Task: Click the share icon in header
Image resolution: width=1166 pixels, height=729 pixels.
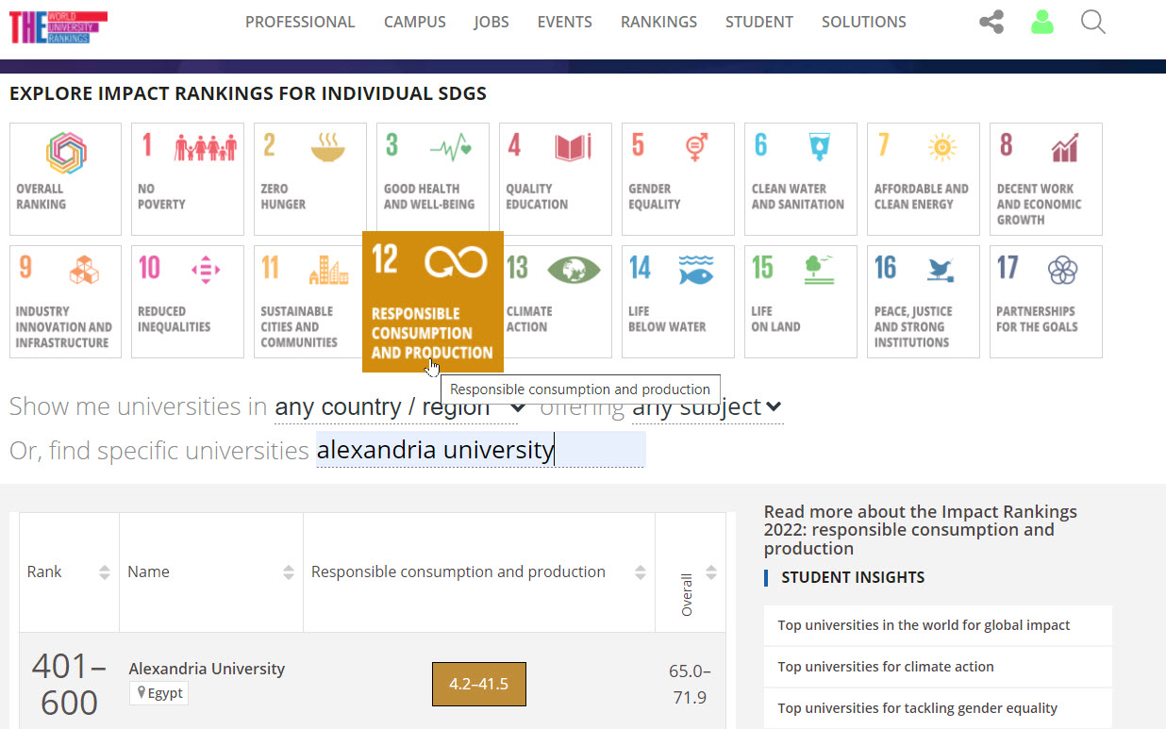Action: pyautogui.click(x=991, y=22)
